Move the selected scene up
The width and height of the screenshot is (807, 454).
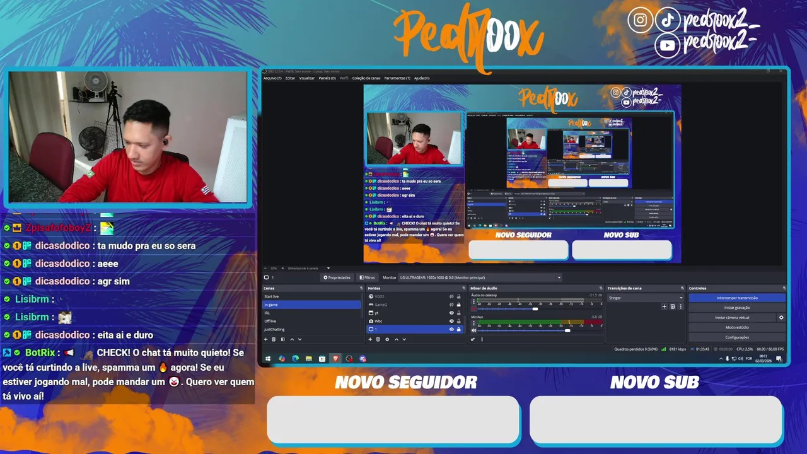click(x=292, y=339)
